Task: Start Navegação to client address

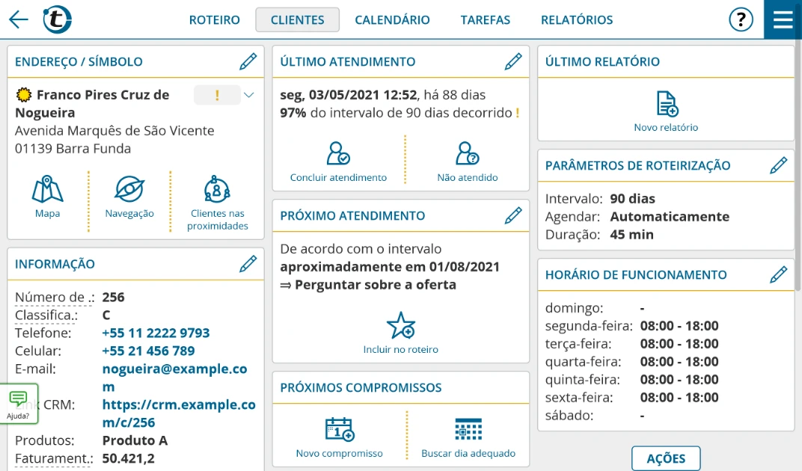Action: click(x=129, y=190)
